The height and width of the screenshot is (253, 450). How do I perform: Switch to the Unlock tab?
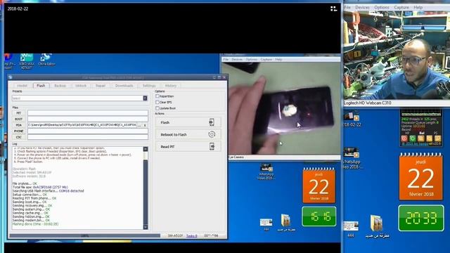tap(81, 86)
